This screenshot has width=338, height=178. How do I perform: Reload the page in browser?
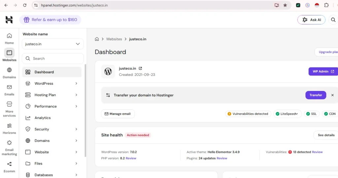tap(24, 5)
